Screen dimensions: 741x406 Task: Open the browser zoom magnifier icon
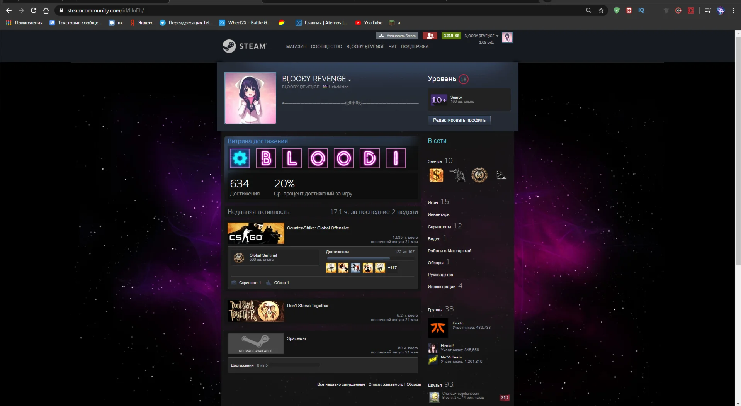[x=589, y=10]
